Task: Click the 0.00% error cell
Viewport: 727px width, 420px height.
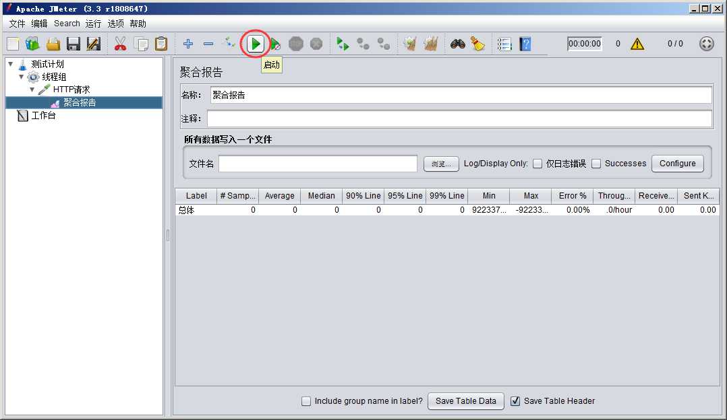Action: 573,210
